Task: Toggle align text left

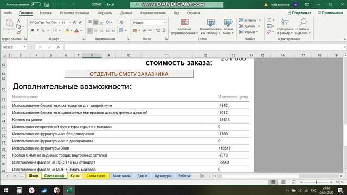Action: point(90,30)
